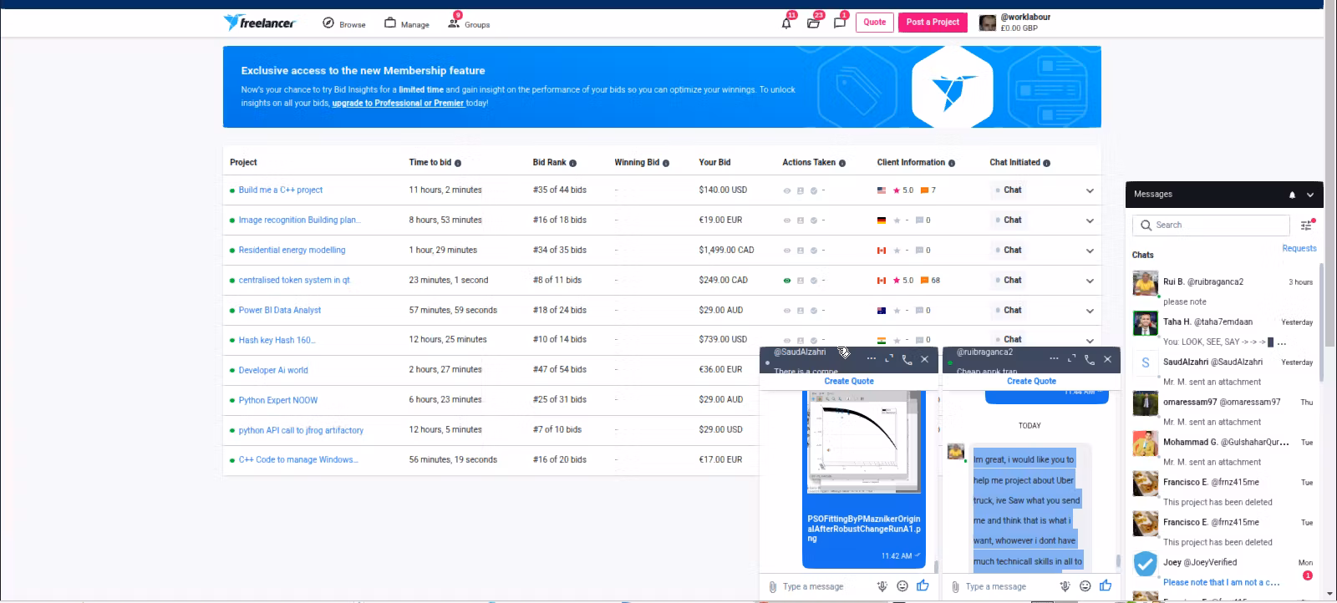This screenshot has height=603, width=1337.
Task: Open the notifications bell in top bar
Action: (x=786, y=23)
